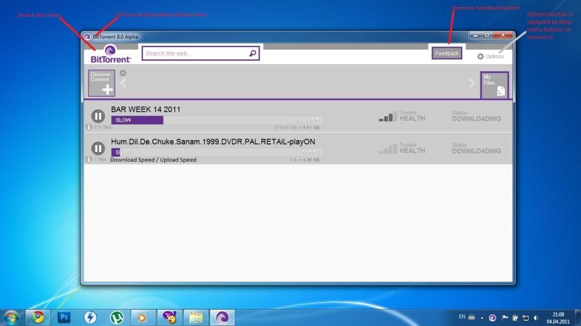The height and width of the screenshot is (326, 581).
Task: Pause the Hum.Dil.De.Chuke.Sanam torrent
Action: 98,149
